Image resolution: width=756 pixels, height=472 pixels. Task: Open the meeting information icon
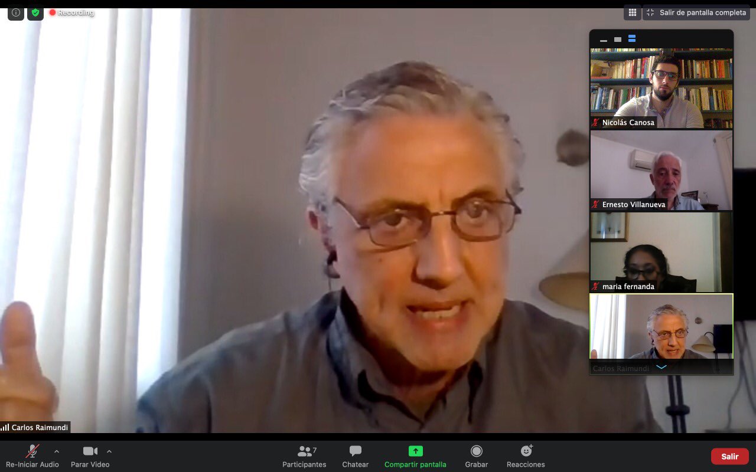16,12
